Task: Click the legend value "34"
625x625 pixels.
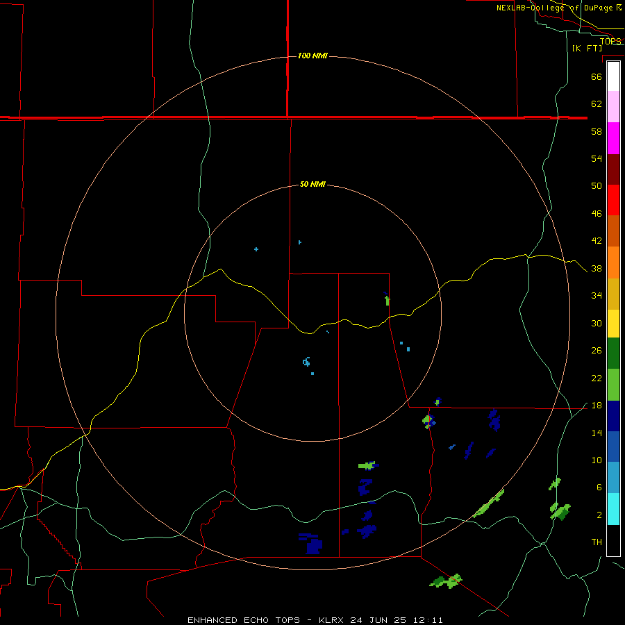Action: click(x=597, y=295)
